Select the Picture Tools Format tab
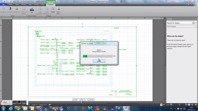 pos(51,5)
